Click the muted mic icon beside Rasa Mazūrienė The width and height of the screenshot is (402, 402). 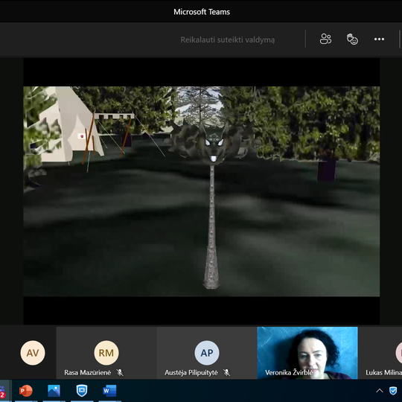pos(120,372)
